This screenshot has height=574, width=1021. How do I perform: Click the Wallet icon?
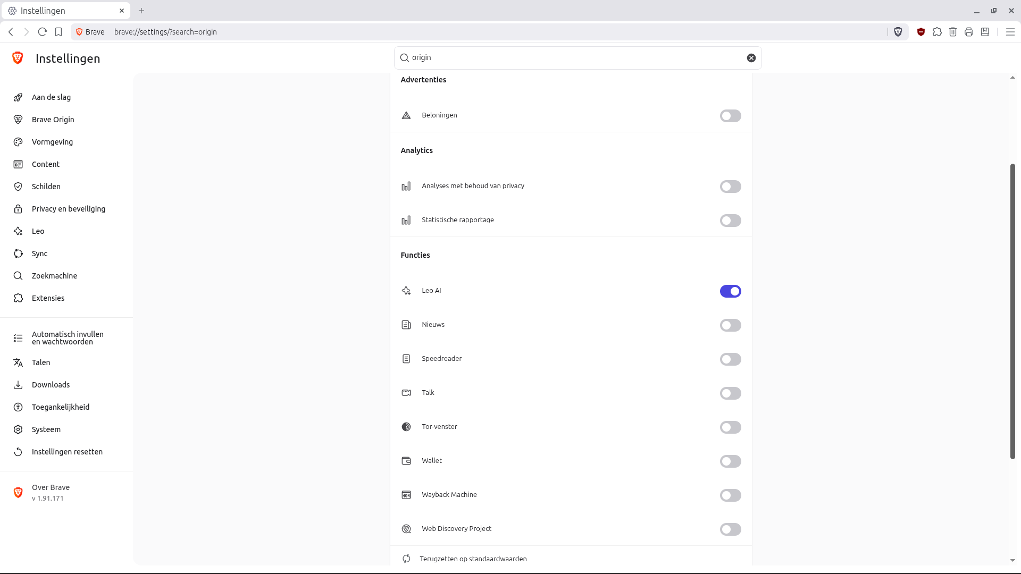[x=406, y=461]
